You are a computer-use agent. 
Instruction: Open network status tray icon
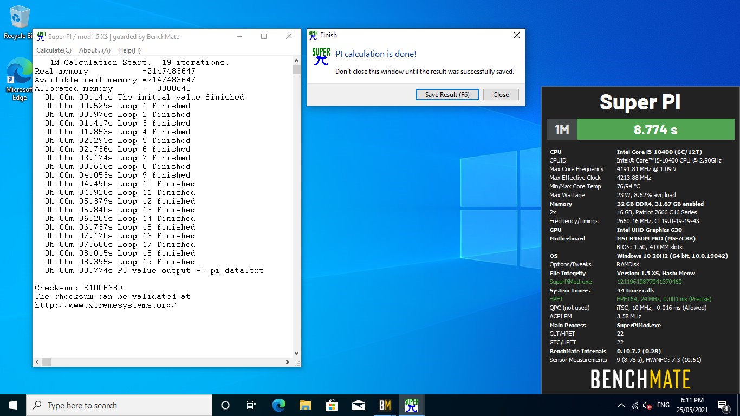click(x=635, y=405)
